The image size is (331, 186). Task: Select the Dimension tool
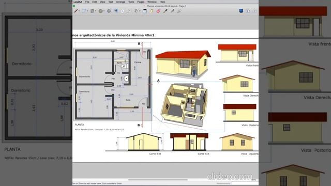coord(137,11)
